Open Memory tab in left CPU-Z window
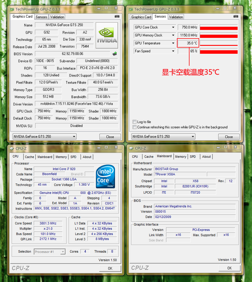 pos(61,157)
